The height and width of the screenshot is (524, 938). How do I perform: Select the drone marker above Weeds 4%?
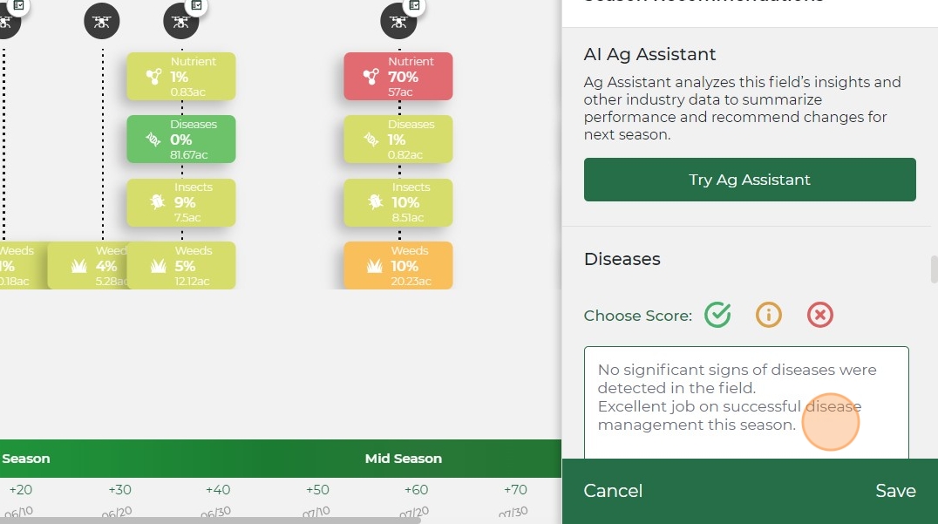pyautogui.click(x=102, y=21)
